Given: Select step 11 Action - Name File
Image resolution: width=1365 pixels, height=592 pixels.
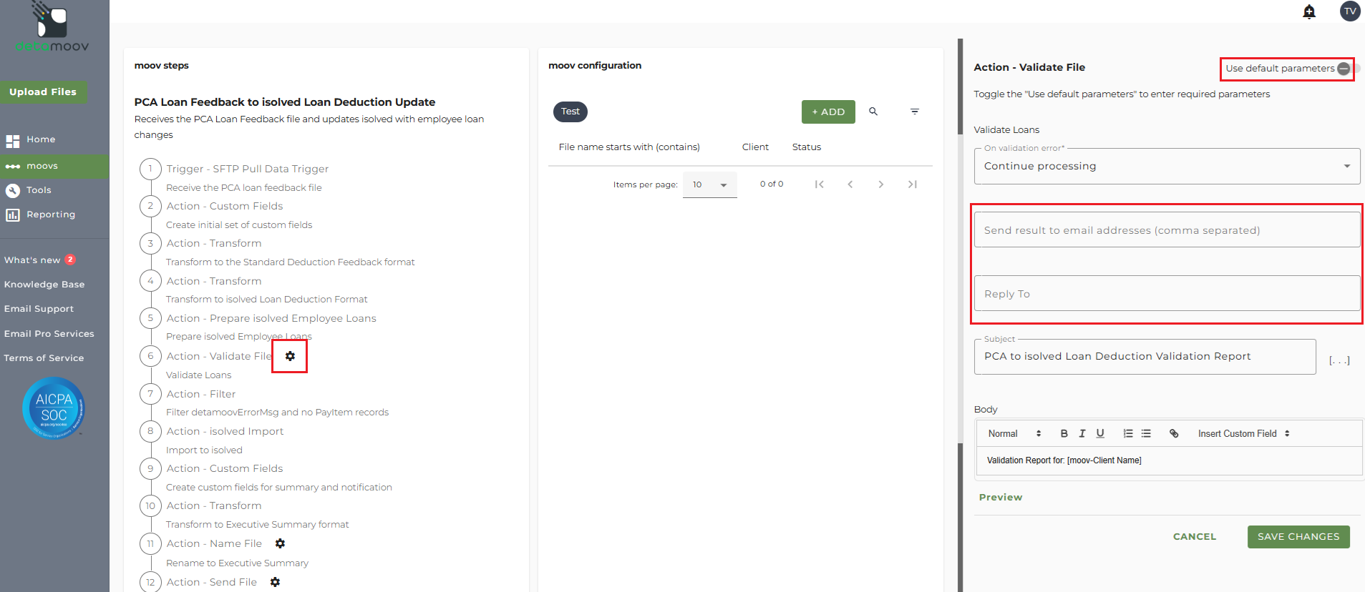Looking at the screenshot, I should (x=214, y=543).
